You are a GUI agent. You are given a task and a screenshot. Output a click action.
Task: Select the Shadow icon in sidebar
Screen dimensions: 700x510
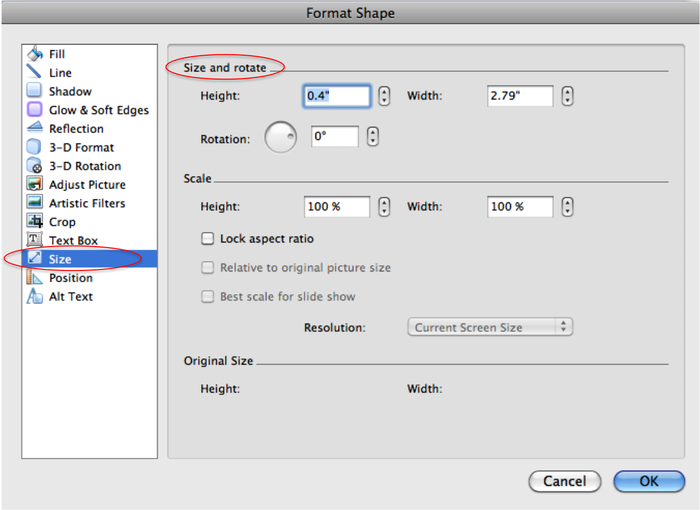tap(34, 91)
